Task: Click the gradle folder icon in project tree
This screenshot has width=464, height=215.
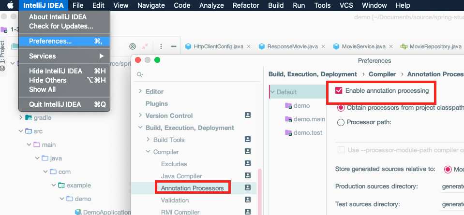Action: coord(29,117)
